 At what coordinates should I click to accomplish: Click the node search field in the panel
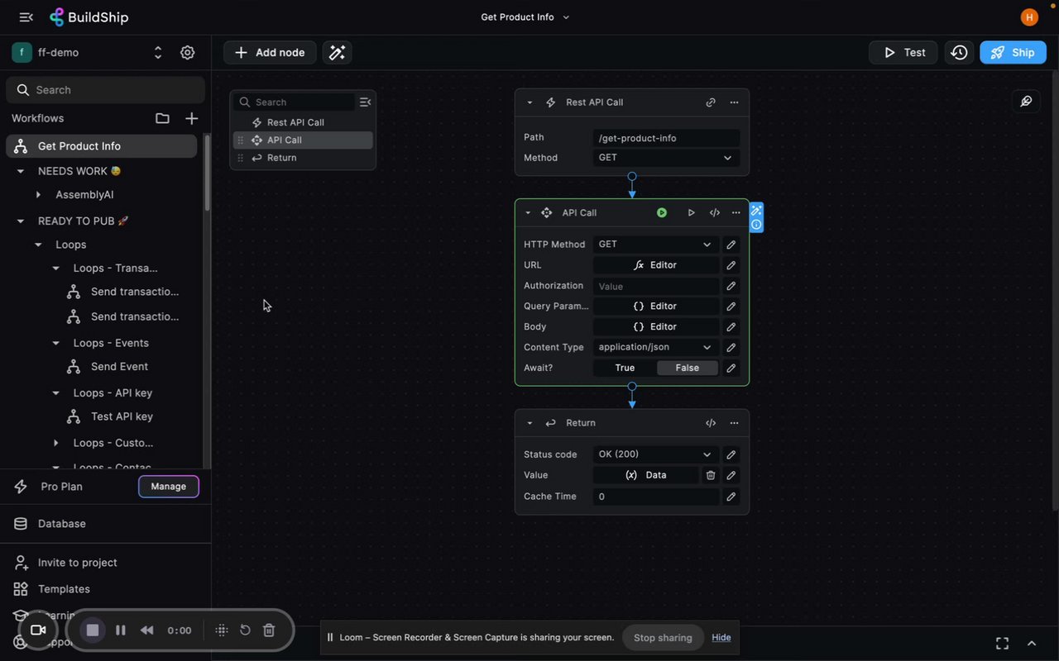click(x=298, y=101)
